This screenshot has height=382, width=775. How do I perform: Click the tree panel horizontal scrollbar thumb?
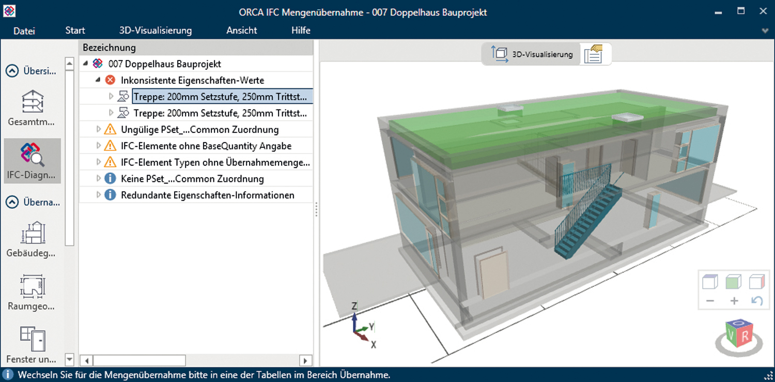[x=138, y=360]
